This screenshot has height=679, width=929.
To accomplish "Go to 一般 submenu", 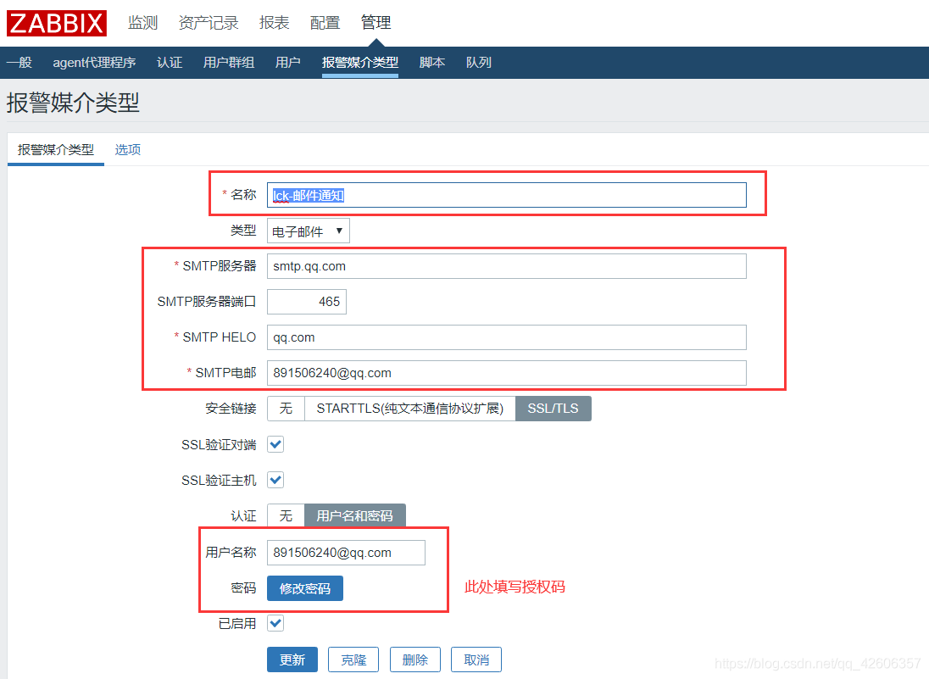I will coord(19,62).
